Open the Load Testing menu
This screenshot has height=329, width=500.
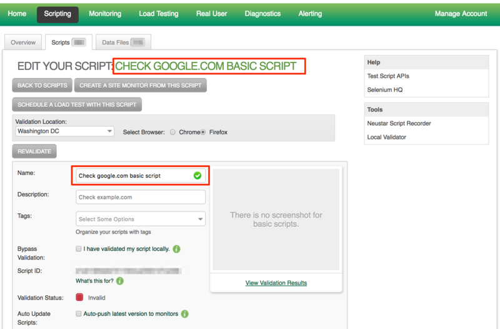159,14
